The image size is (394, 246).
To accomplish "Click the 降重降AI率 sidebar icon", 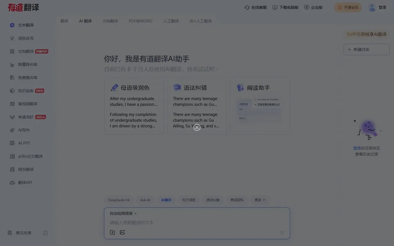I will (12, 64).
